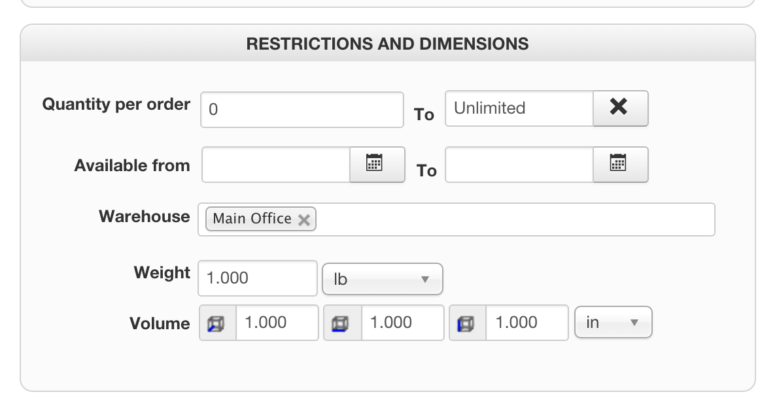Viewport: 777px width, 405px height.
Task: Click the cube height icon in Volume
Action: [467, 323]
